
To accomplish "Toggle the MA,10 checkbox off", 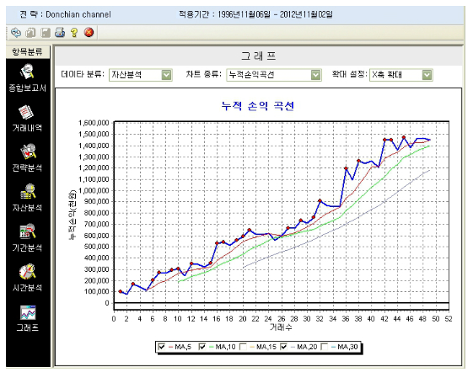I will 202,347.
